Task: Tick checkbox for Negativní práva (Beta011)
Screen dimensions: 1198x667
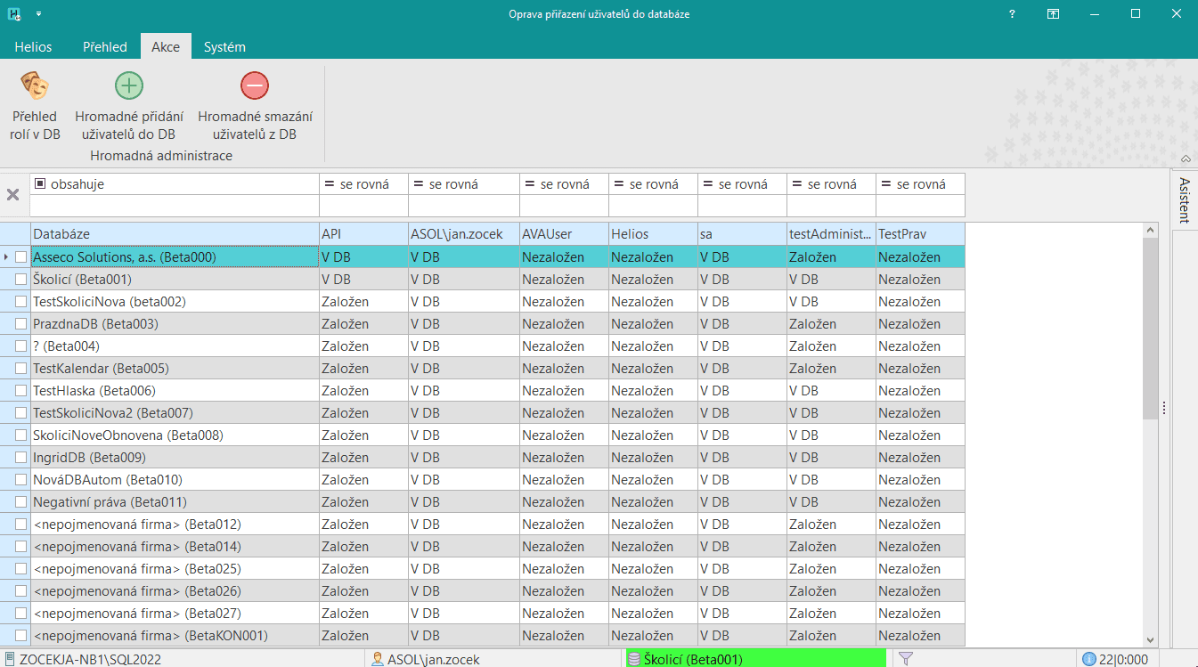Action: point(21,502)
